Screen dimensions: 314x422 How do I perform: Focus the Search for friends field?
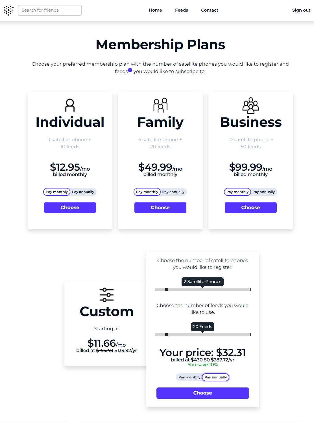(50, 10)
